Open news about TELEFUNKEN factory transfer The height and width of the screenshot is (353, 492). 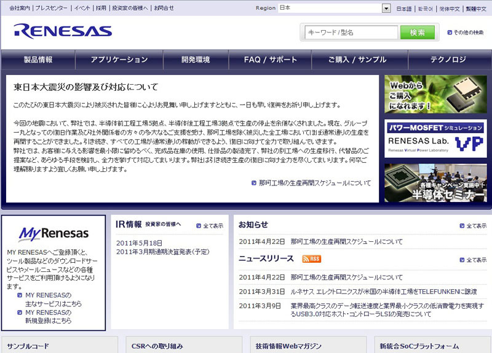[383, 292]
